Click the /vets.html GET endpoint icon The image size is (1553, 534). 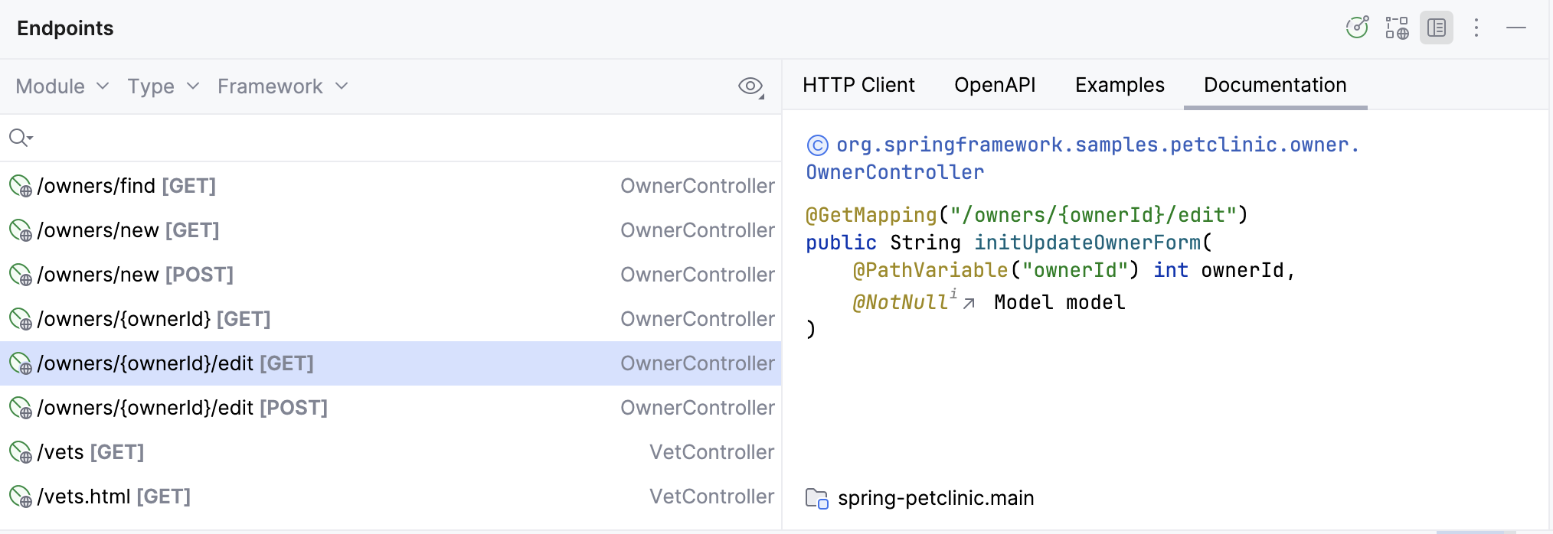pos(21,497)
